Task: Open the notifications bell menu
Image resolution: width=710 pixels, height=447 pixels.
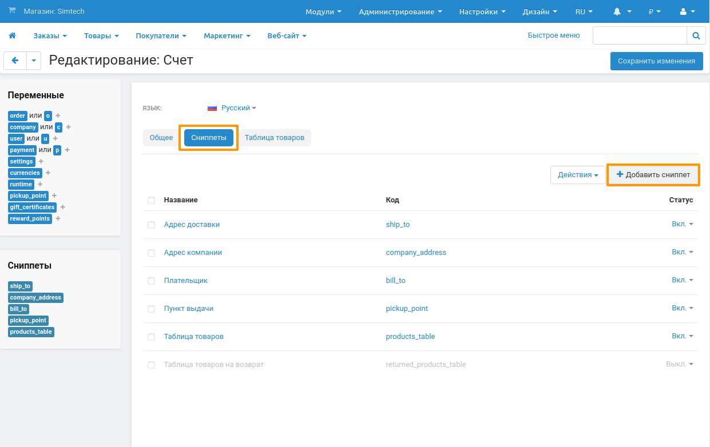Action: [622, 11]
